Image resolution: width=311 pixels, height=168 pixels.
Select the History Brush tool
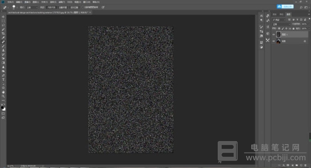click(3, 54)
